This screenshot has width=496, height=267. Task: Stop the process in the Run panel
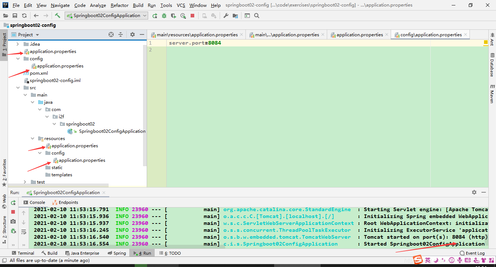(x=13, y=212)
